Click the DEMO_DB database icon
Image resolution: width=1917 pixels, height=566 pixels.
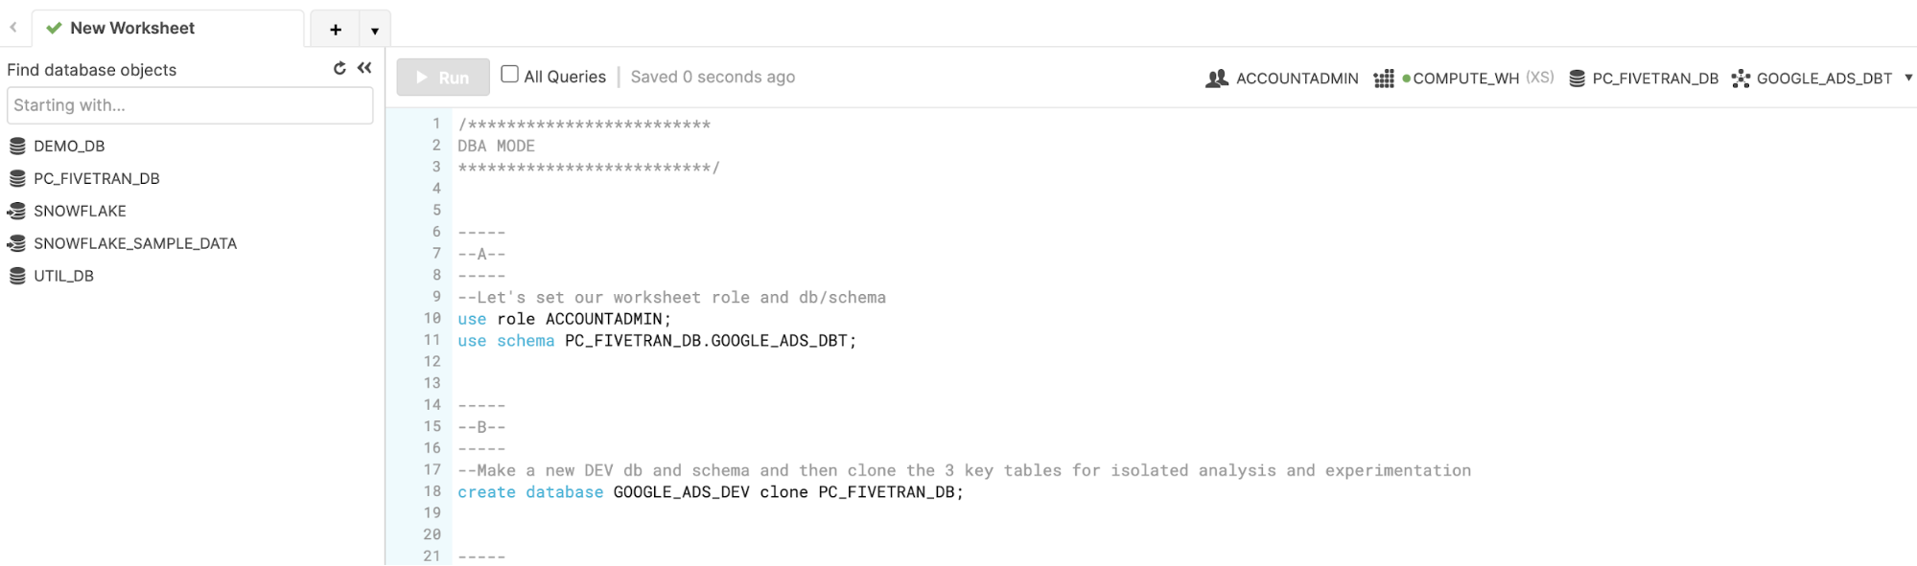17,147
